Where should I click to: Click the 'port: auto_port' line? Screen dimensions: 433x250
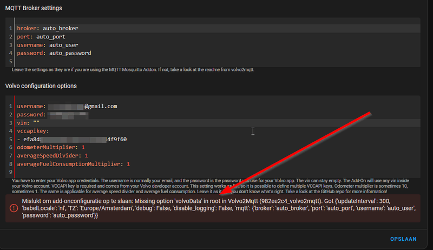[41, 36]
